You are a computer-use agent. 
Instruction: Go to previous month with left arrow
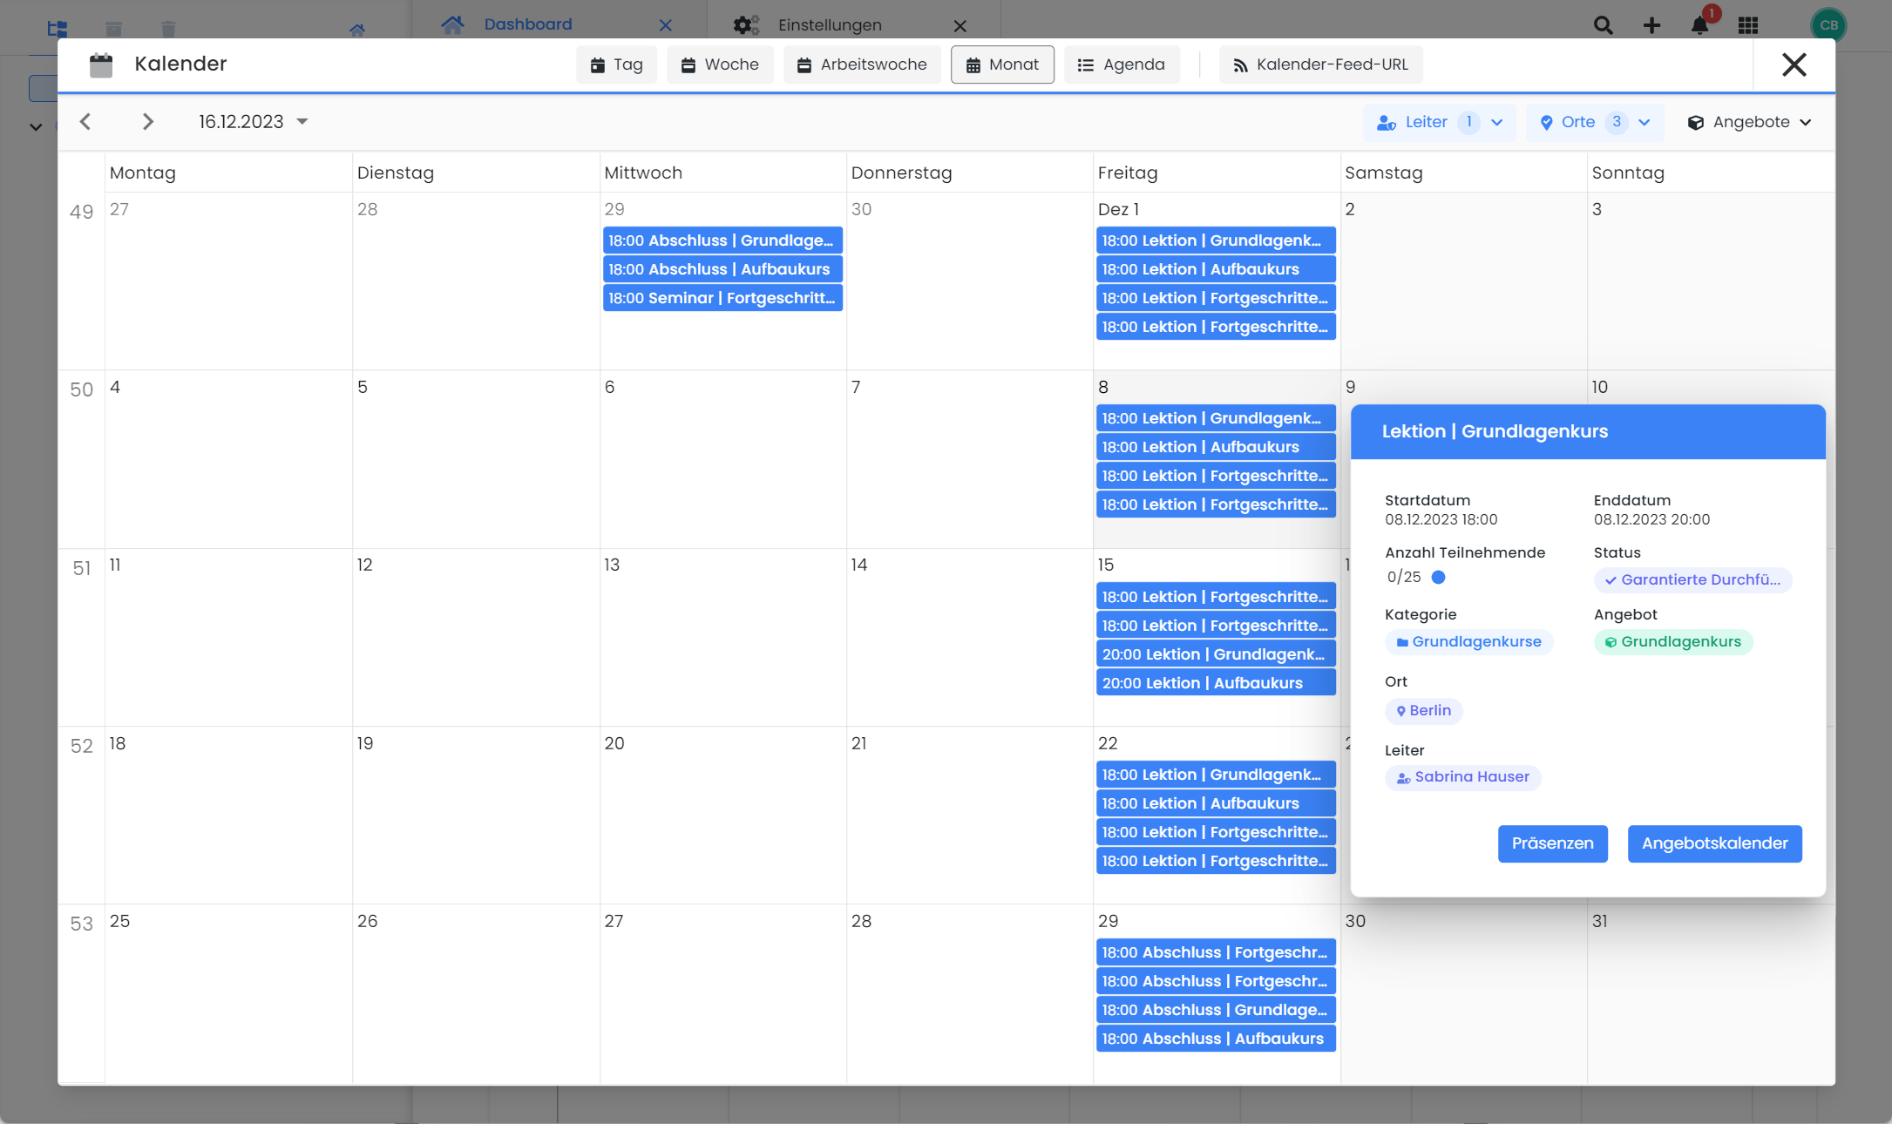click(x=85, y=121)
